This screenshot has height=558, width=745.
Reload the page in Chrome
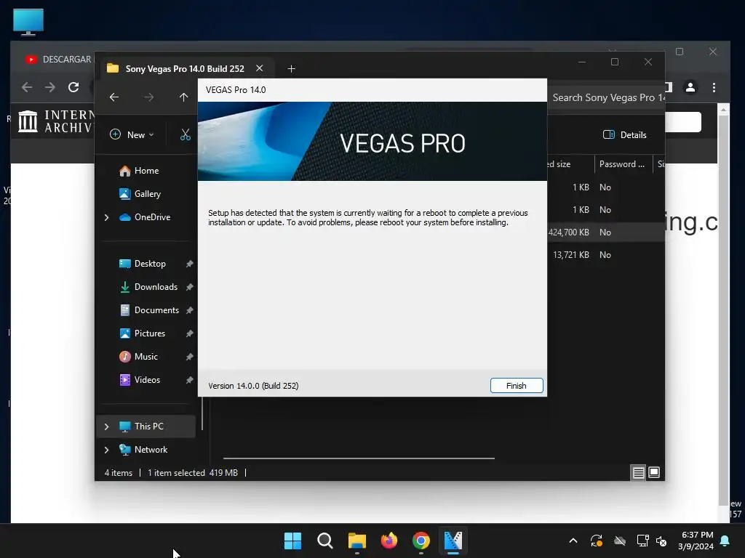click(73, 87)
